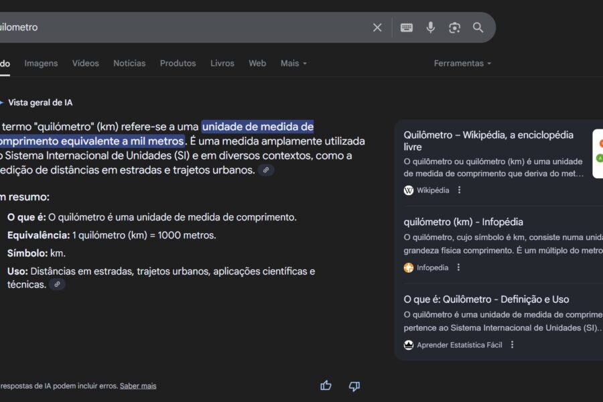Expand the Mais dropdown menu

click(x=293, y=64)
